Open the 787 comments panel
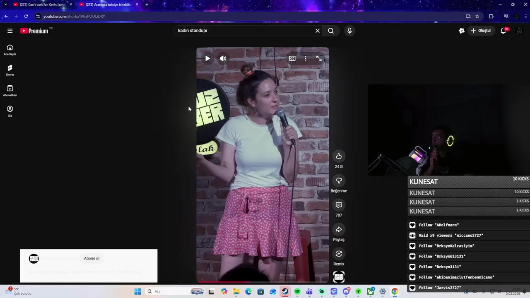This screenshot has width=530, height=298. 339,205
